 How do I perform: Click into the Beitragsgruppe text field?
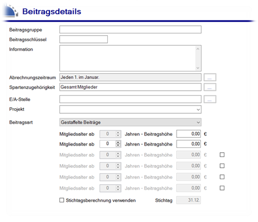(x=130, y=30)
